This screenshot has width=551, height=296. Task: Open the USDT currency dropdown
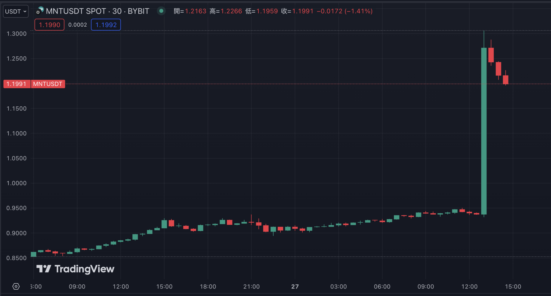coord(15,11)
